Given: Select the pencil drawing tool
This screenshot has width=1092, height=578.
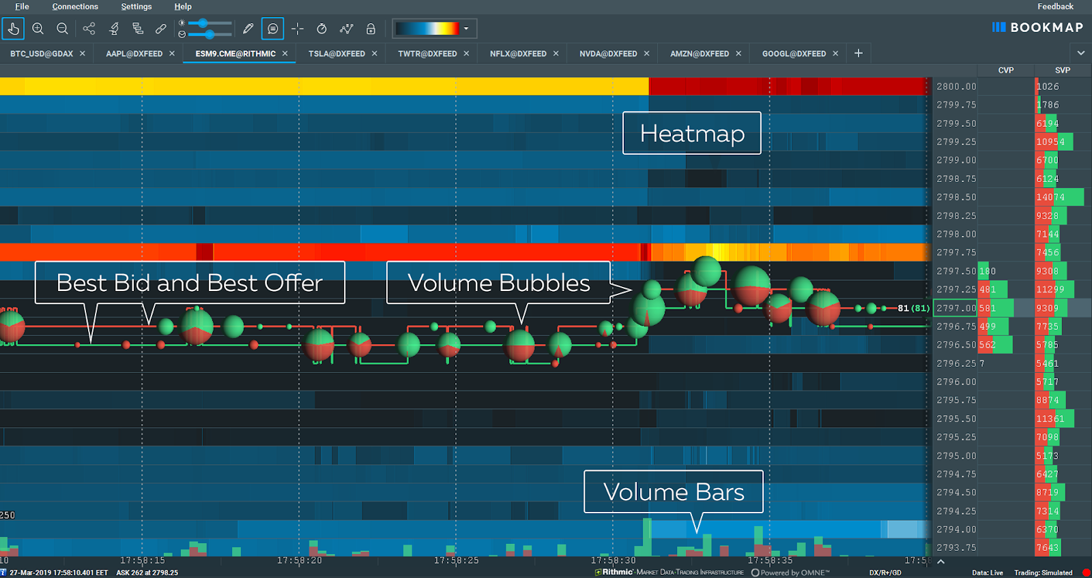Looking at the screenshot, I should point(248,29).
